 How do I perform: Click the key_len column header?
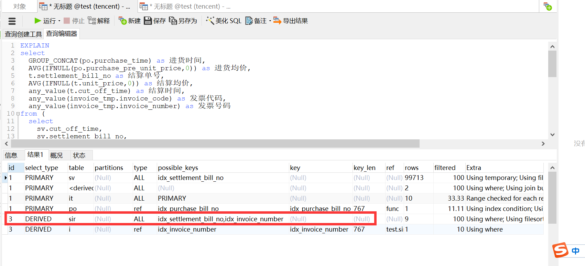[x=369, y=168]
